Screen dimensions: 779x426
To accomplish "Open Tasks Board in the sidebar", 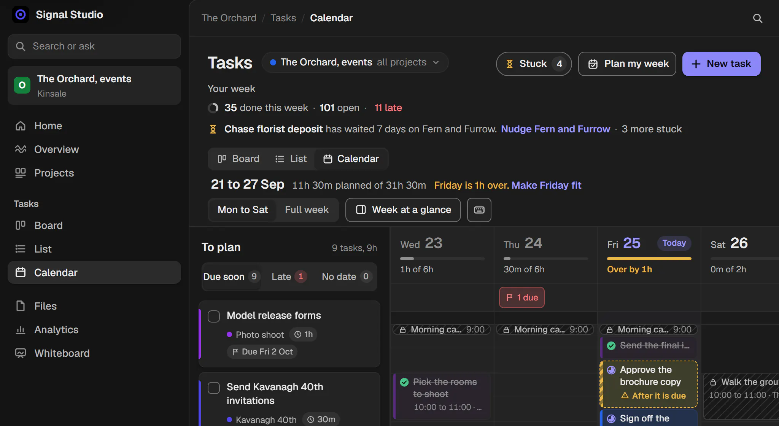I will point(94,226).
